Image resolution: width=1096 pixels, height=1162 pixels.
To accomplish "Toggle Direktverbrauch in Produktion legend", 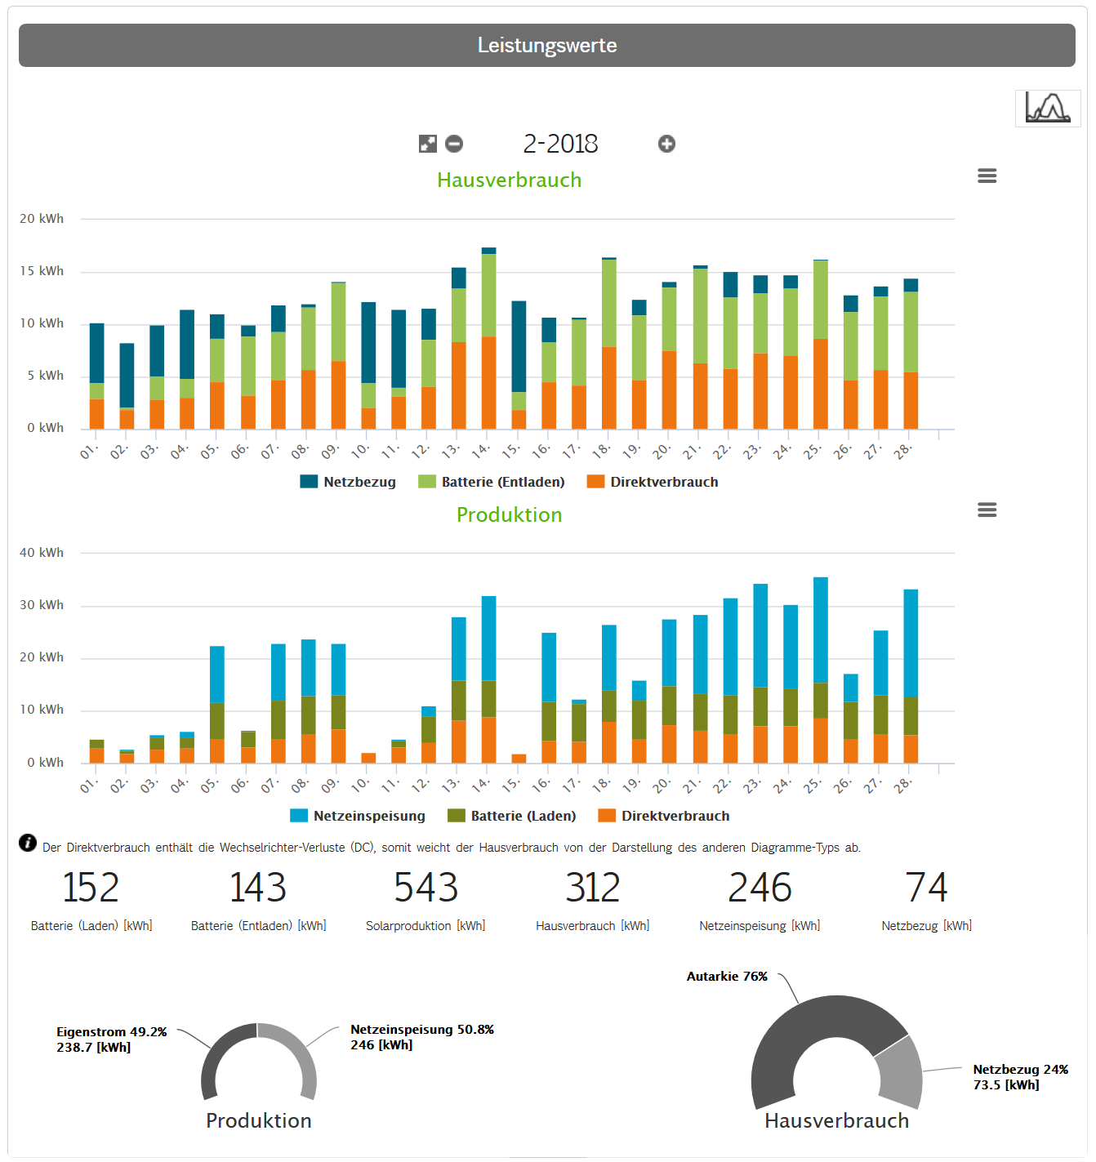I will pyautogui.click(x=664, y=816).
